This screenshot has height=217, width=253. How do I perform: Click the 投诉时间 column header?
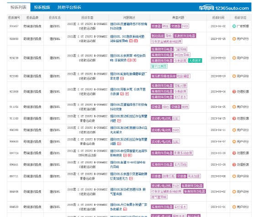point(218,18)
